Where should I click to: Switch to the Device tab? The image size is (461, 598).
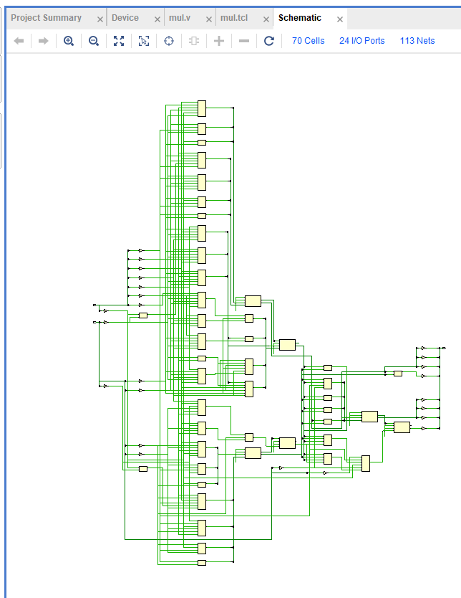(x=125, y=18)
